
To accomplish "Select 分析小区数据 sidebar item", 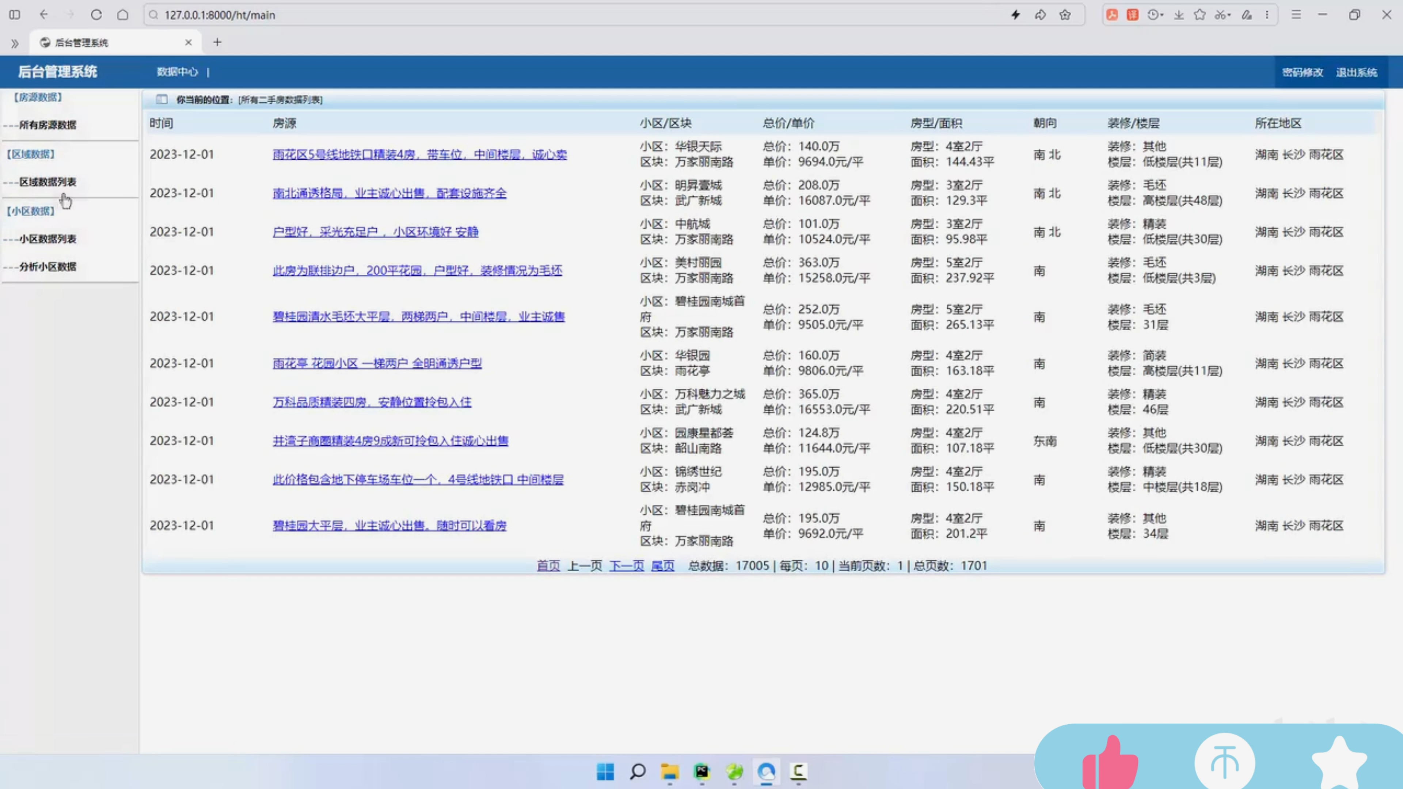I will 48,267.
